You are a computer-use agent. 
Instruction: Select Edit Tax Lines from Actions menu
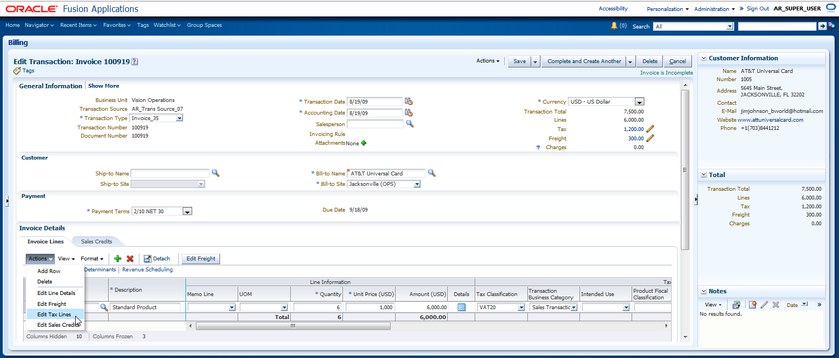pos(54,314)
